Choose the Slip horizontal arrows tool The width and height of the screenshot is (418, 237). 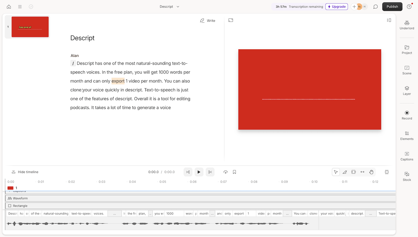[362, 172]
